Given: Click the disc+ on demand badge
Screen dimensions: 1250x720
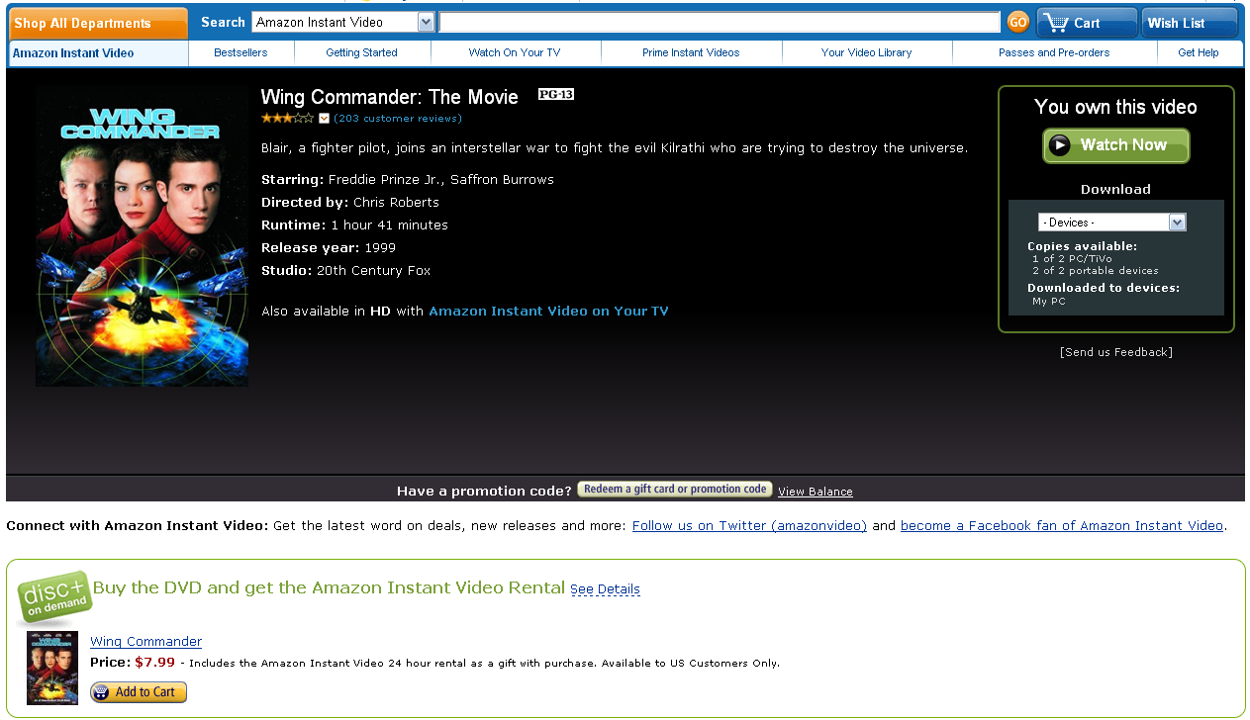Looking at the screenshot, I should pos(53,596).
